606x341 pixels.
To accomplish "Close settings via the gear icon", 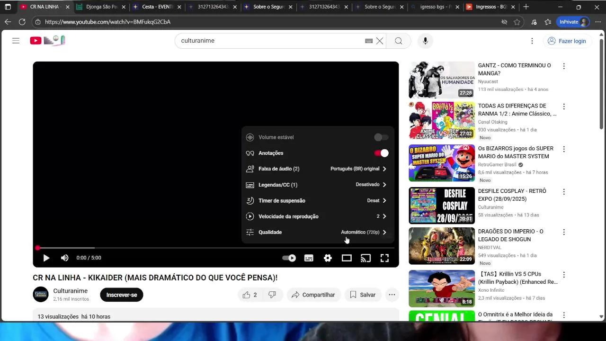I will click(328, 258).
